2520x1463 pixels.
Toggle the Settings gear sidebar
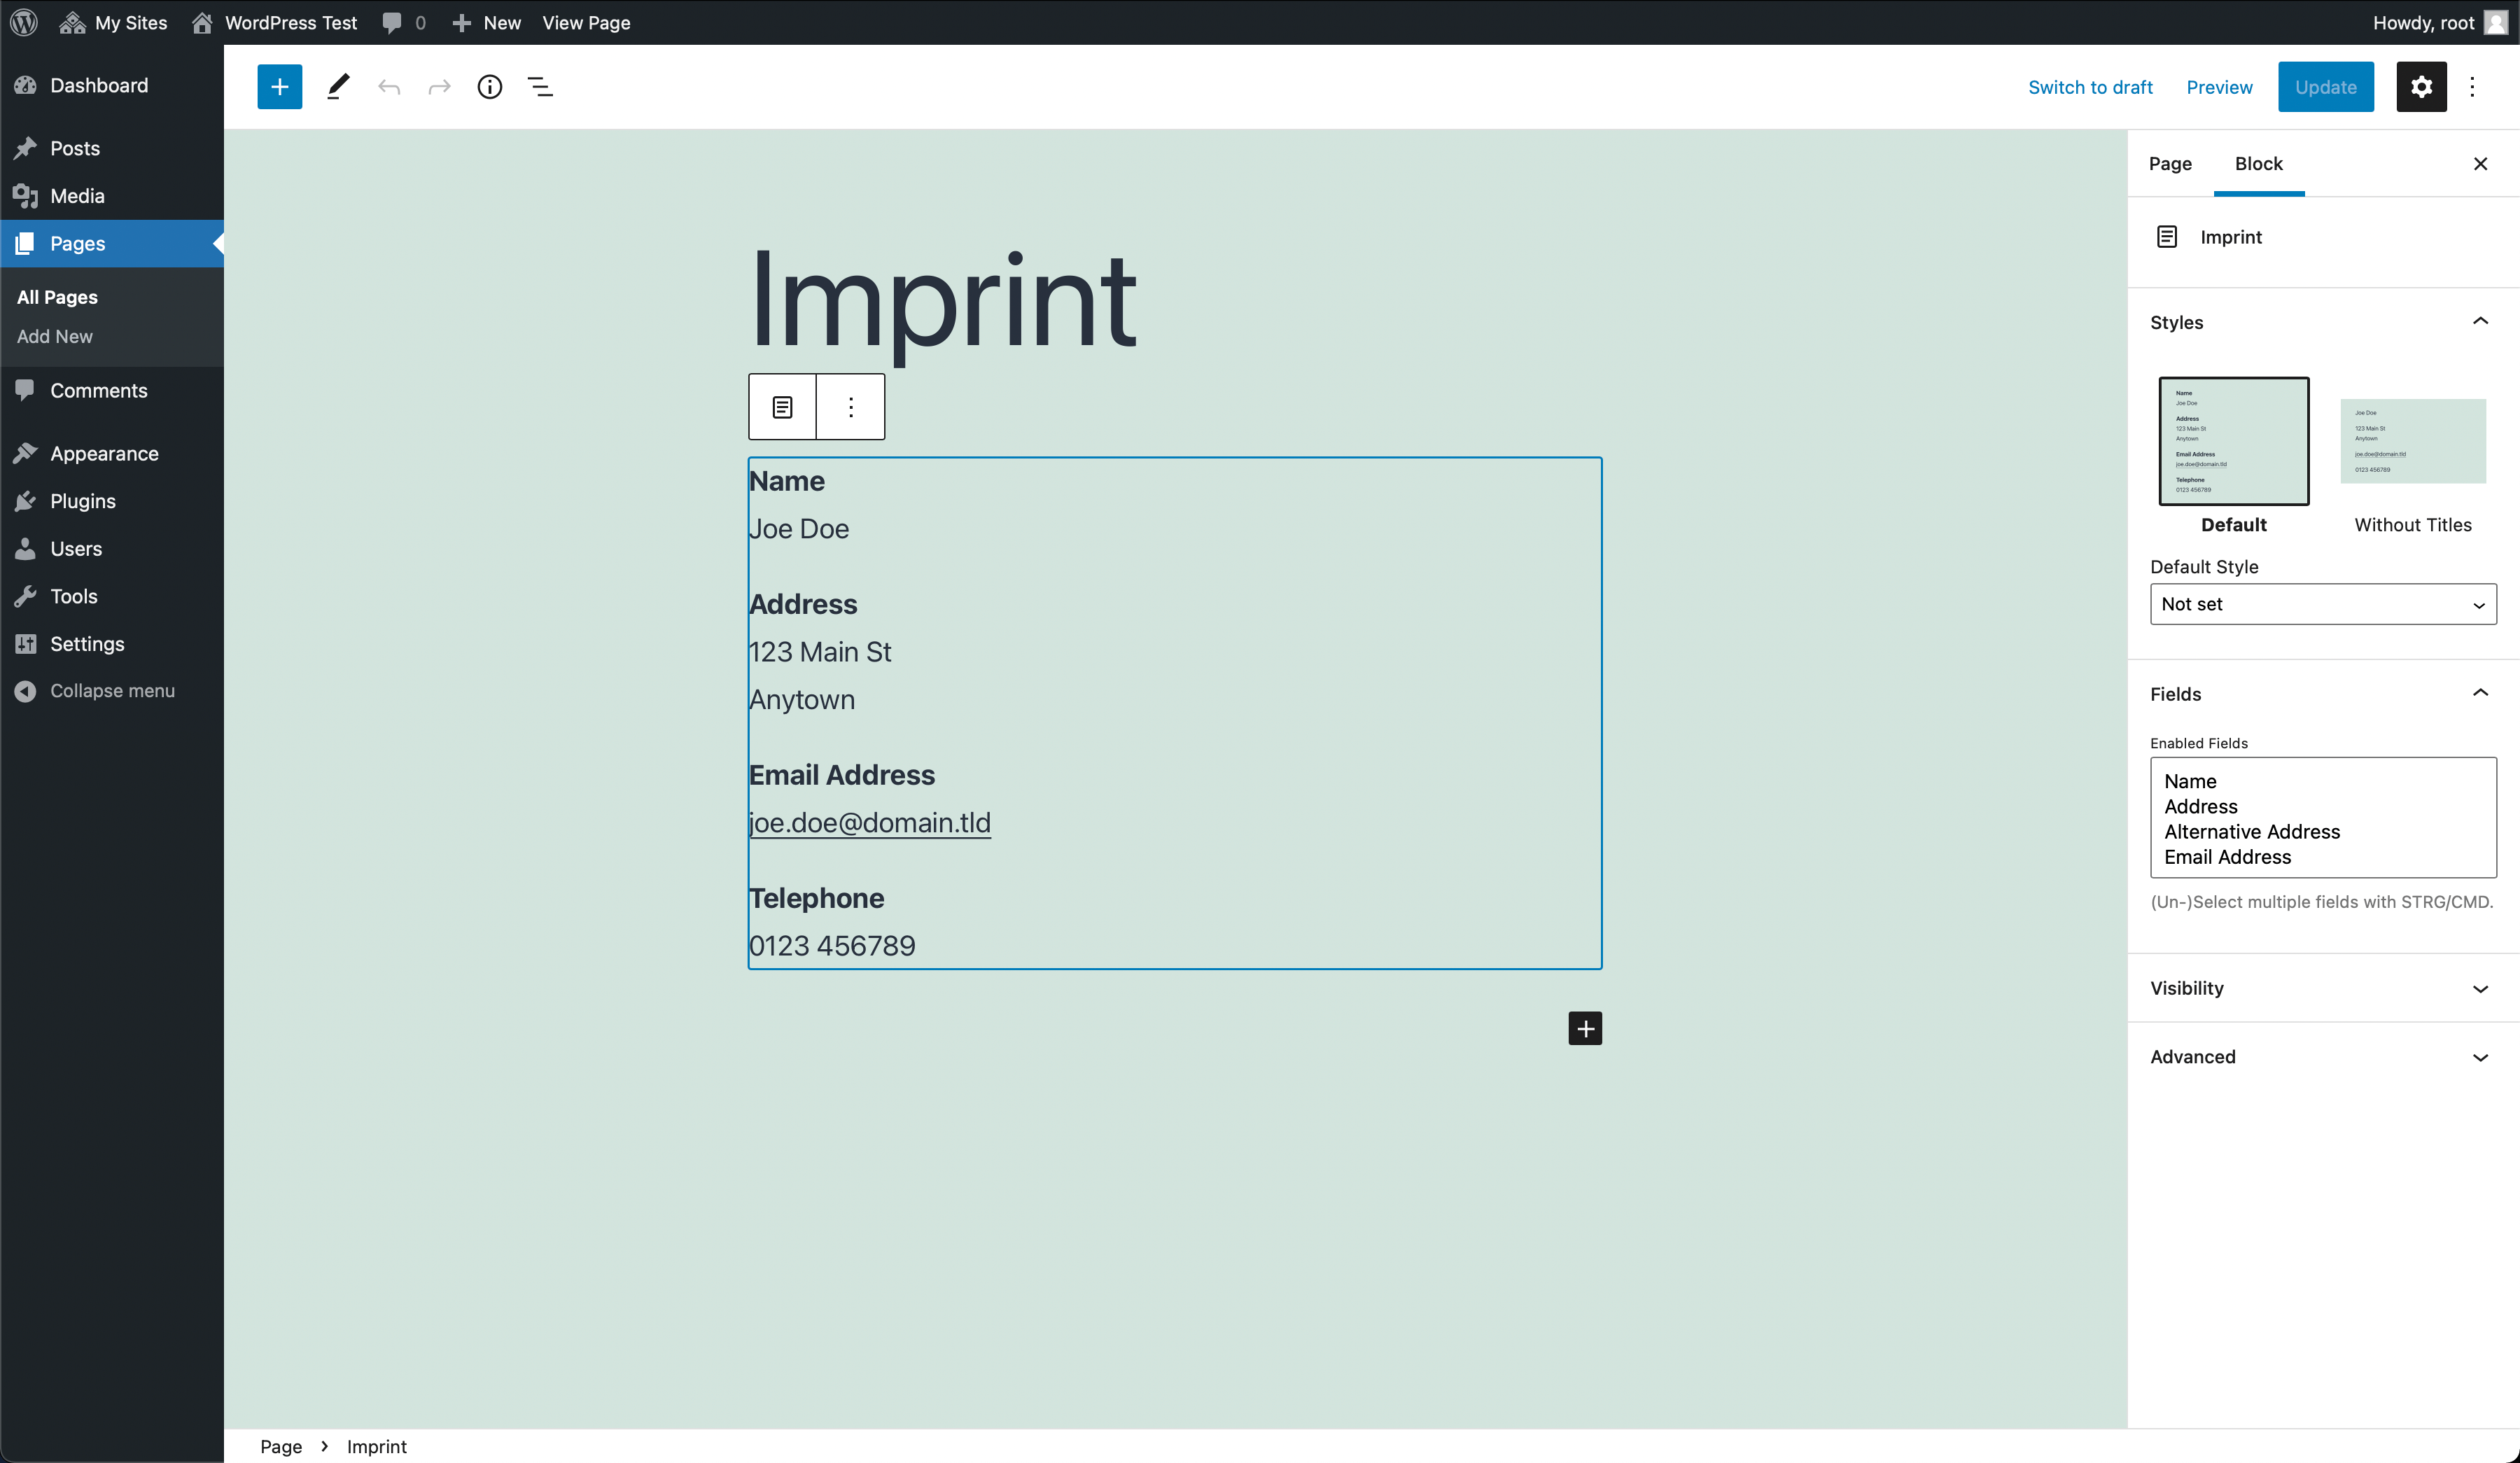[2421, 87]
